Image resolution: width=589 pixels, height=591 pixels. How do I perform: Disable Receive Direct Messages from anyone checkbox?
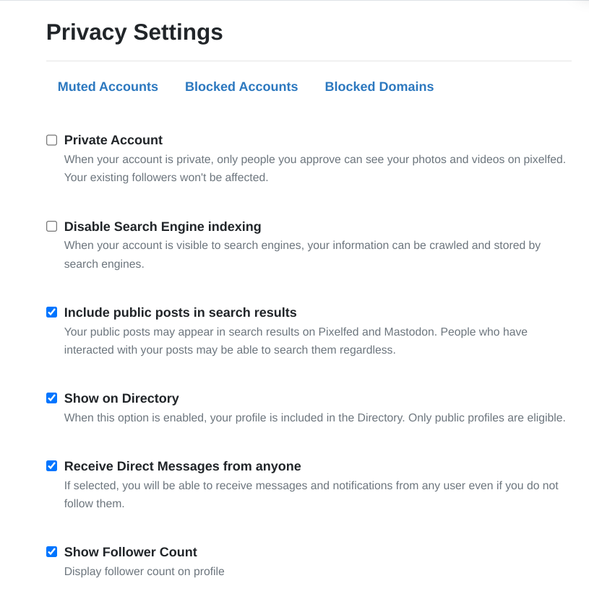(51, 466)
